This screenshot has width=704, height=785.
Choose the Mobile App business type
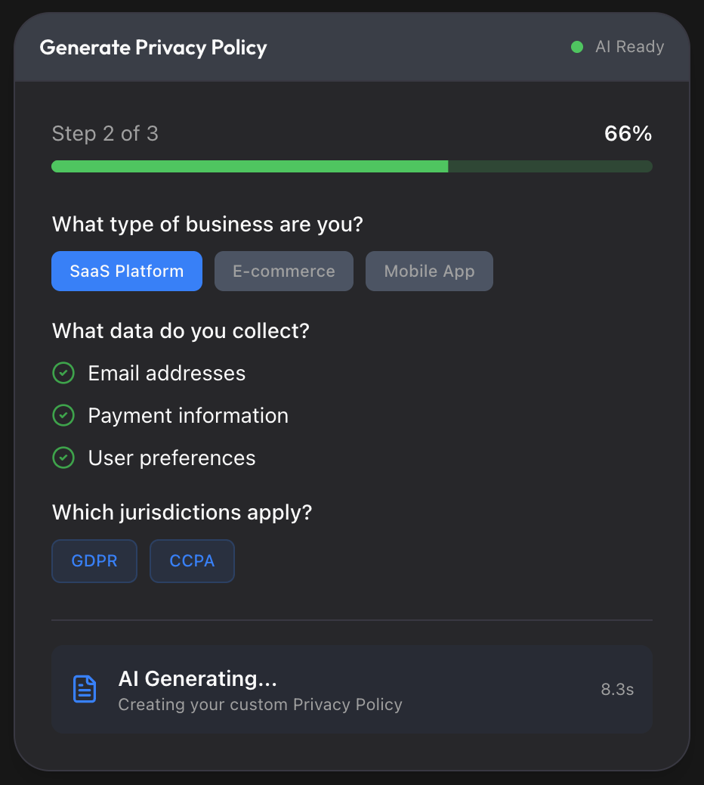point(429,271)
